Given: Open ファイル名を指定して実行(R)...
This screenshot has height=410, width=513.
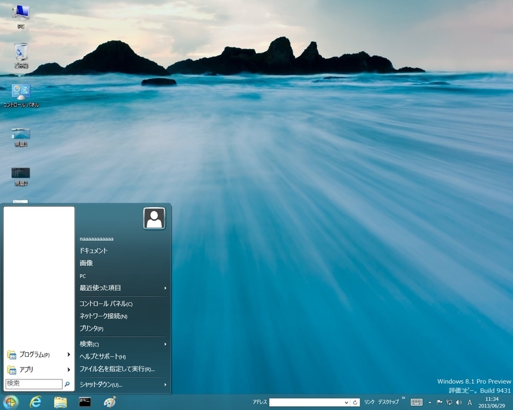Looking at the screenshot, I should click(x=117, y=369).
